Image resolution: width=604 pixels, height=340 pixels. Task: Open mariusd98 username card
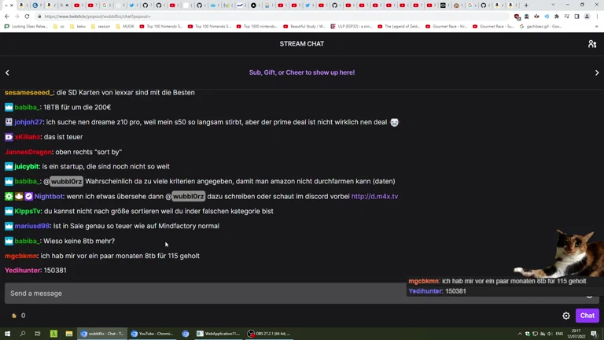(x=32, y=226)
